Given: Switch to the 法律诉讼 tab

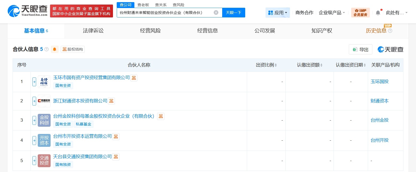Looking at the screenshot, I should (x=93, y=31).
